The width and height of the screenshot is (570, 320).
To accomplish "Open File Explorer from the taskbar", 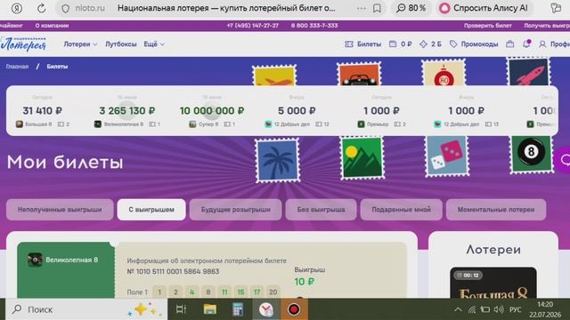I will [x=210, y=309].
